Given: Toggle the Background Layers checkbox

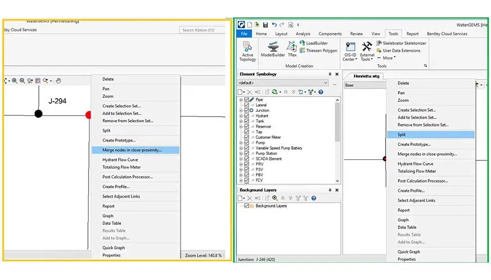Looking at the screenshot, I should point(247,206).
